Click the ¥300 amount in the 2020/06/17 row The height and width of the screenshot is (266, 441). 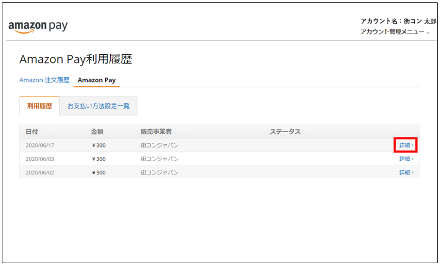(98, 146)
